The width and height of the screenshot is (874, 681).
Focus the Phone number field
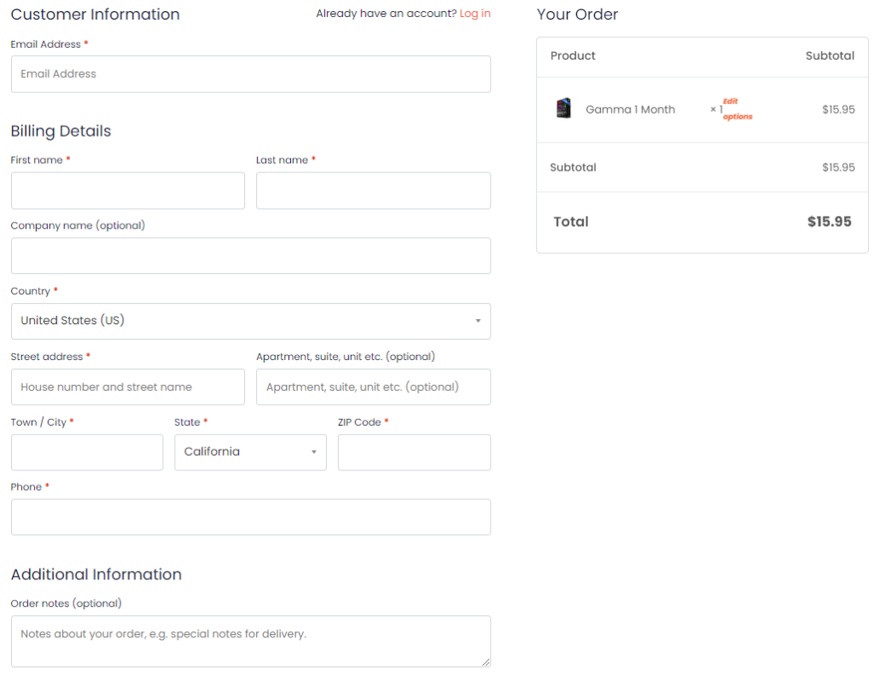point(250,517)
